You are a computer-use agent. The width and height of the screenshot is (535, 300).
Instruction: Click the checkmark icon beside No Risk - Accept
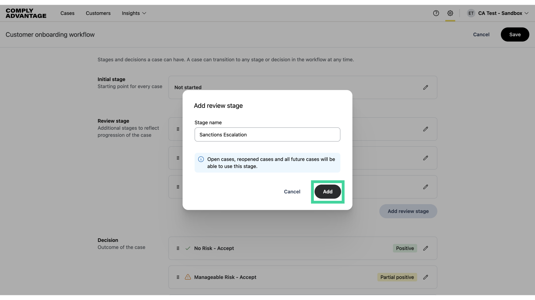[x=188, y=248]
